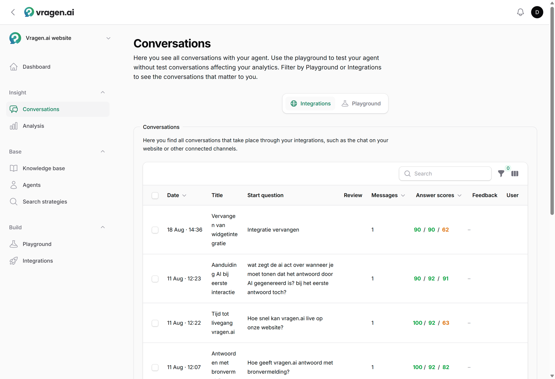Click the Analysis bar chart icon

14,126
